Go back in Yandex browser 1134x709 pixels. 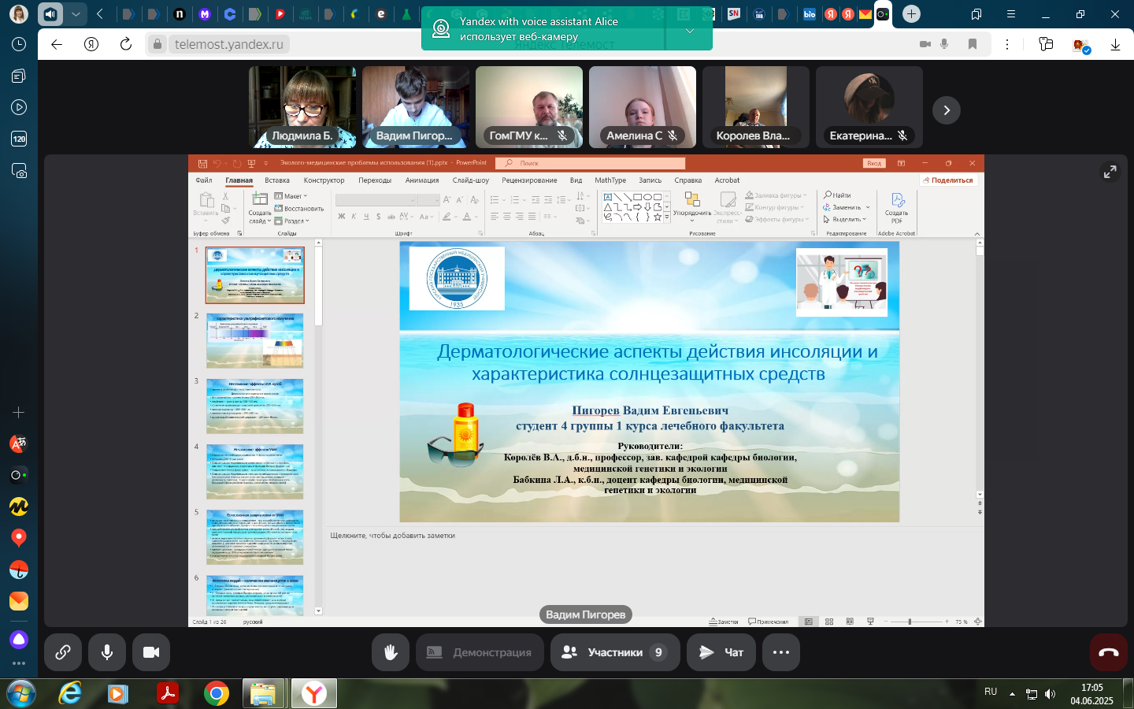tap(57, 44)
